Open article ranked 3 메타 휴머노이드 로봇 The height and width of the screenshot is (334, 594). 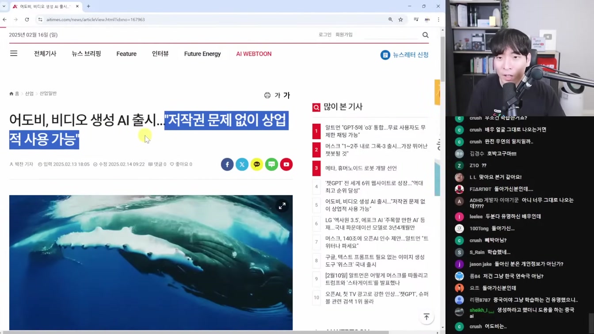coord(361,168)
